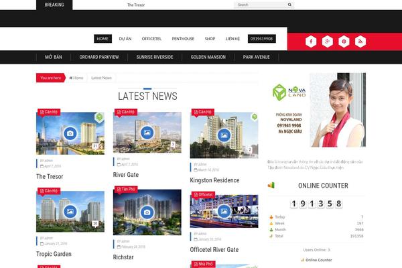
Task: Click the Online Counter footer link
Action: (319, 260)
